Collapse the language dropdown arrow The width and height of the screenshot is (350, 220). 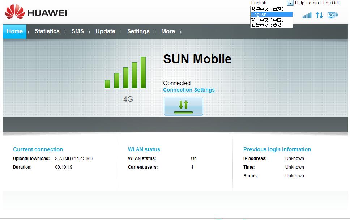click(290, 3)
